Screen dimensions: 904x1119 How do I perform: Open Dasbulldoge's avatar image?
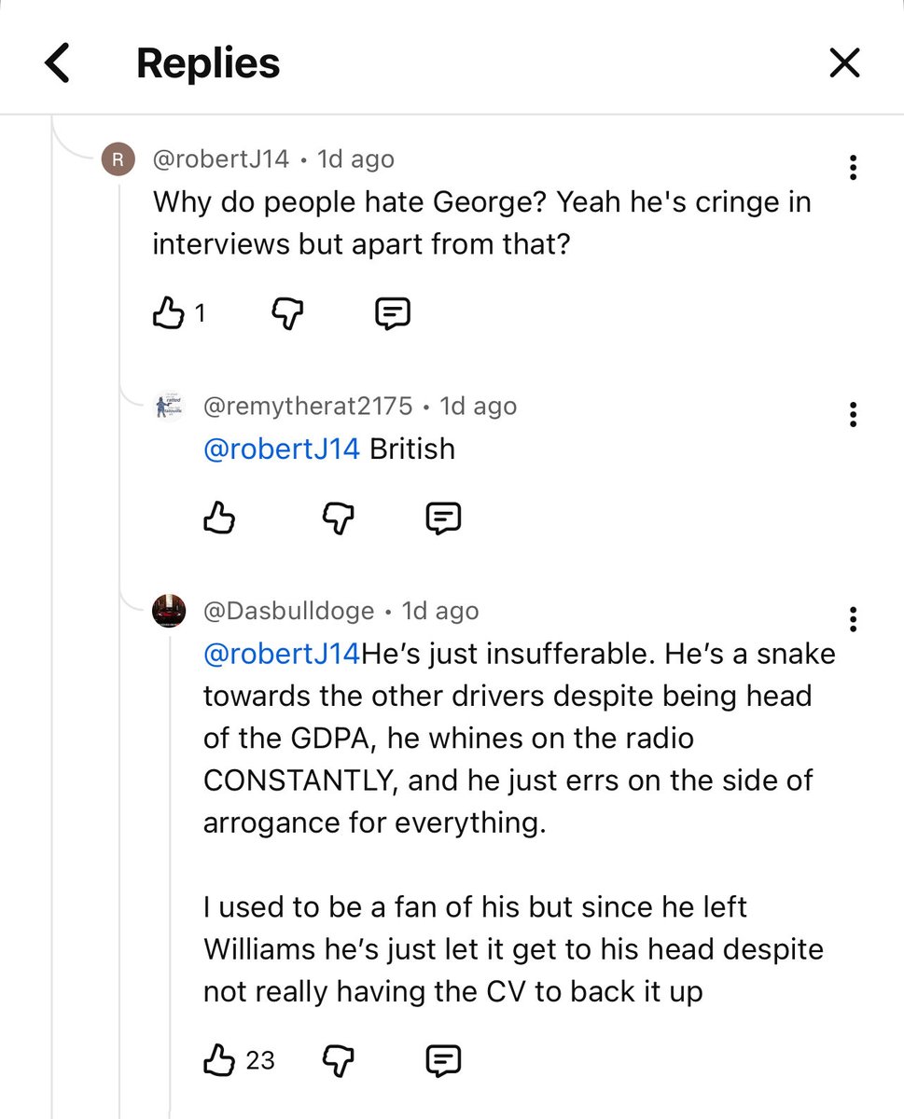point(169,612)
